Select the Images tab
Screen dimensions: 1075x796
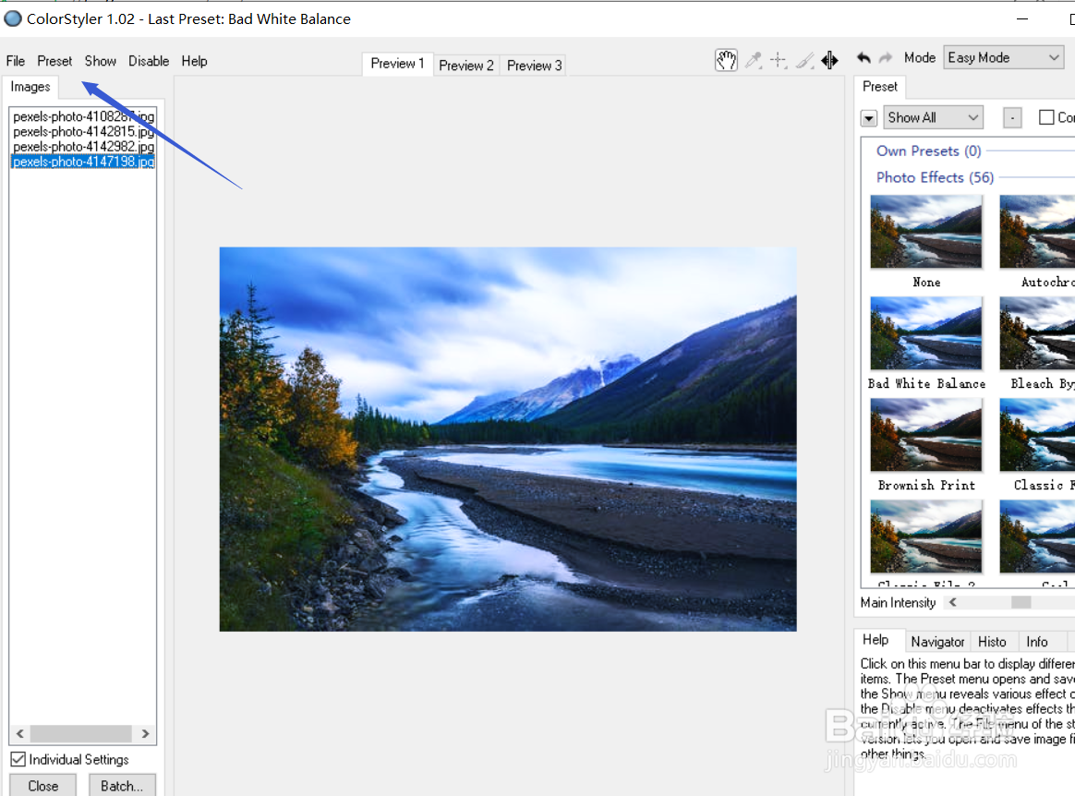30,87
